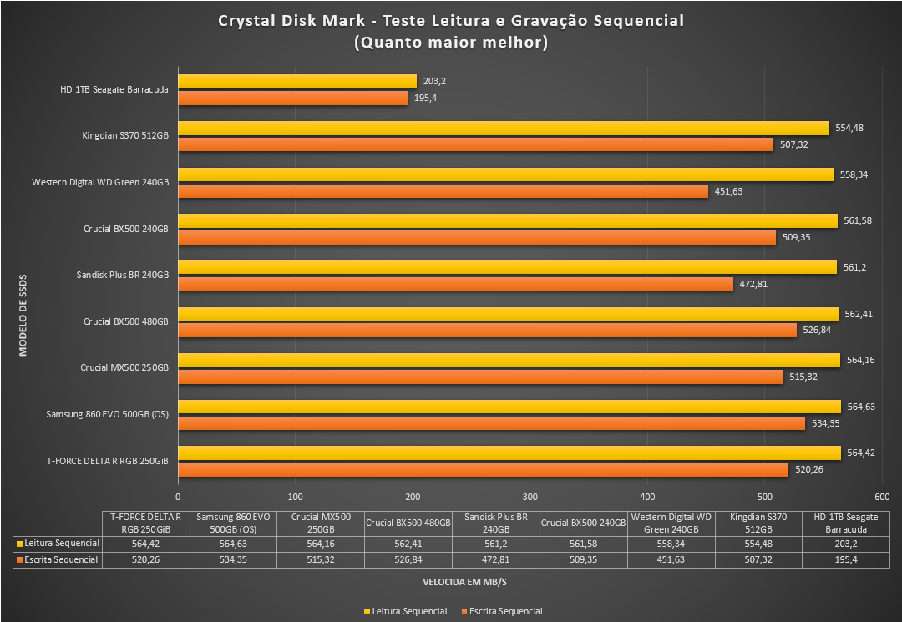Click the '300' tick on the horizontal axis
Image resolution: width=902 pixels, height=622 pixels.
click(x=530, y=497)
